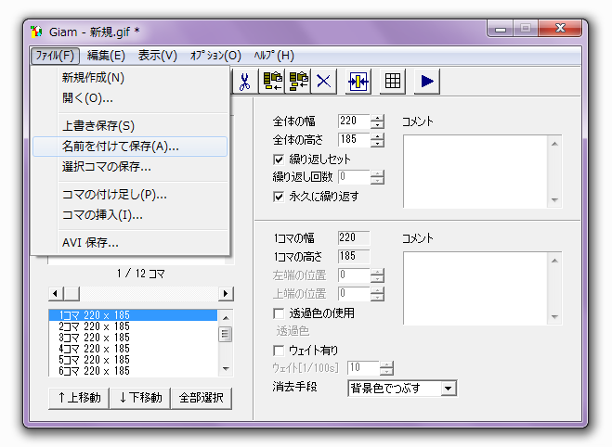The height and width of the screenshot is (447, 612).
Task: Click lower コメント scrollbar up arrow
Action: click(554, 261)
